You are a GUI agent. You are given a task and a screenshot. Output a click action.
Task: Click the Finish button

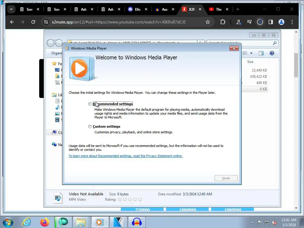(x=226, y=178)
